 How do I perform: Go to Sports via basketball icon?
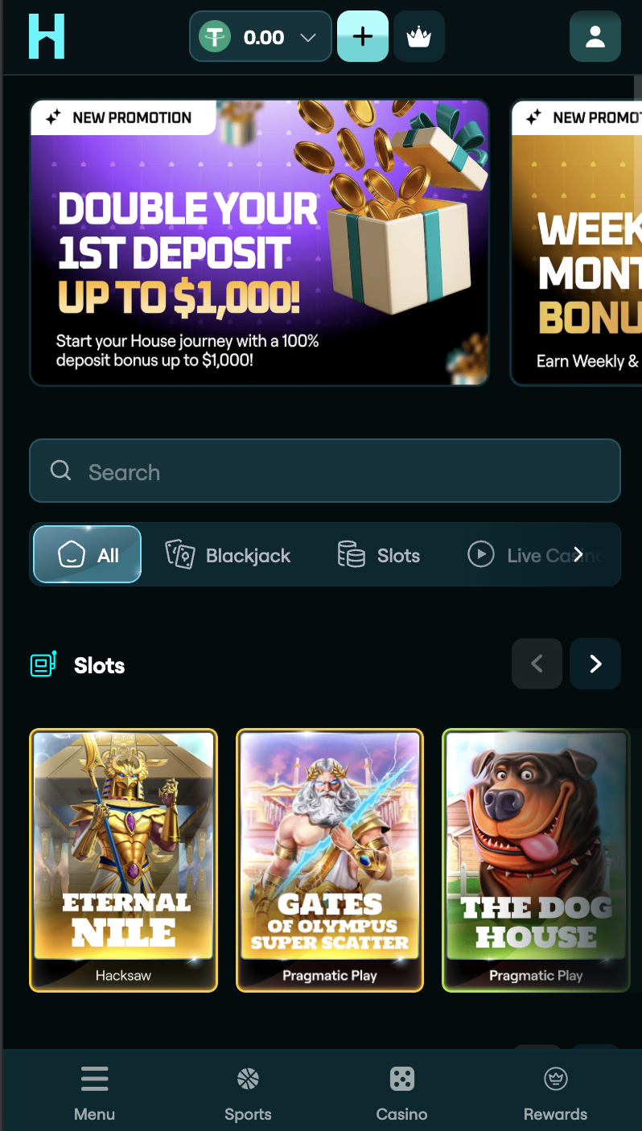click(248, 1079)
